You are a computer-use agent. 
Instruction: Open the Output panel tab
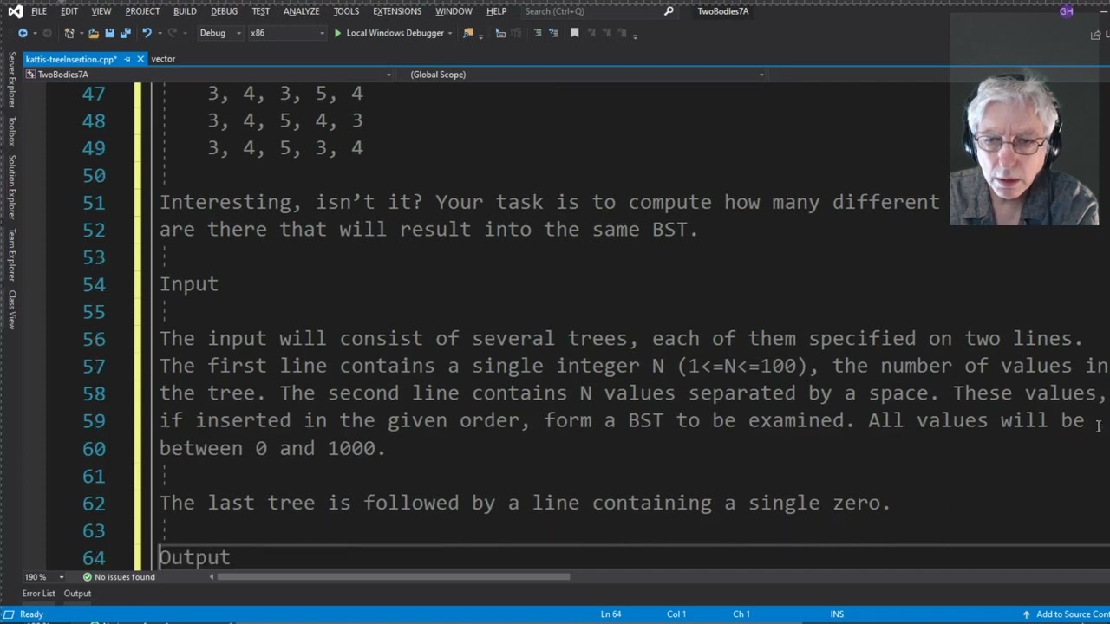pos(77,594)
